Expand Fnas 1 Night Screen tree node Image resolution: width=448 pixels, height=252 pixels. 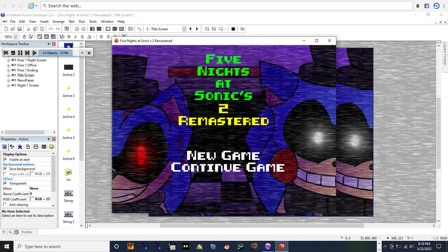coord(8,60)
